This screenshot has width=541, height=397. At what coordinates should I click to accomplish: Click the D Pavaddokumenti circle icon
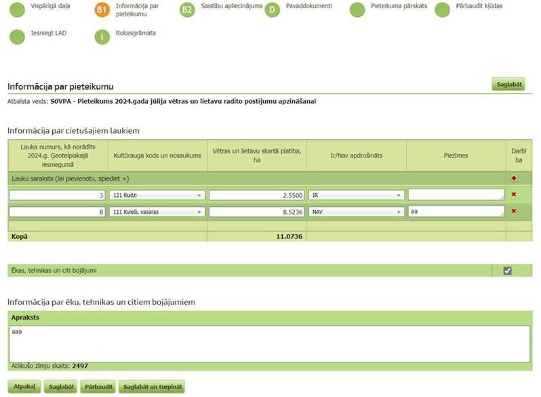coord(272,10)
